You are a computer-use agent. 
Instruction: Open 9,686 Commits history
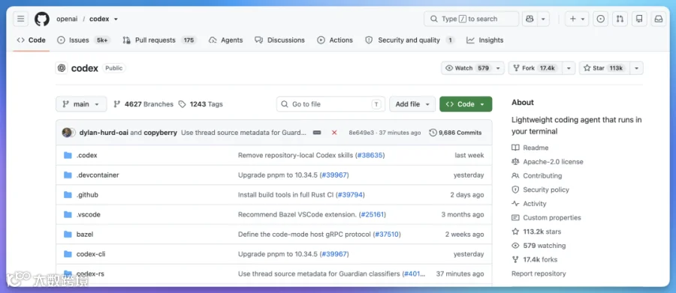(x=456, y=133)
